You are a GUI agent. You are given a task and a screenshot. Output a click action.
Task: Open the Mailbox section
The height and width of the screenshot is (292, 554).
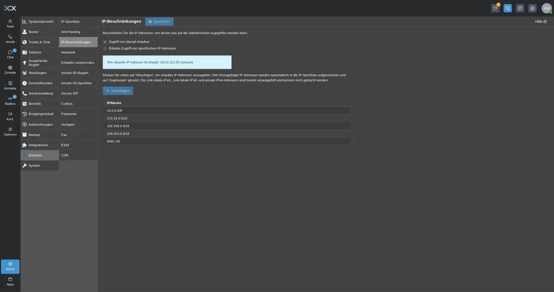point(10,101)
